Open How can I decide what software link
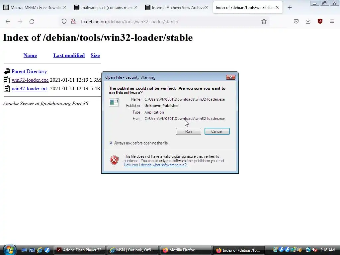340x255 pixels. tap(155, 165)
